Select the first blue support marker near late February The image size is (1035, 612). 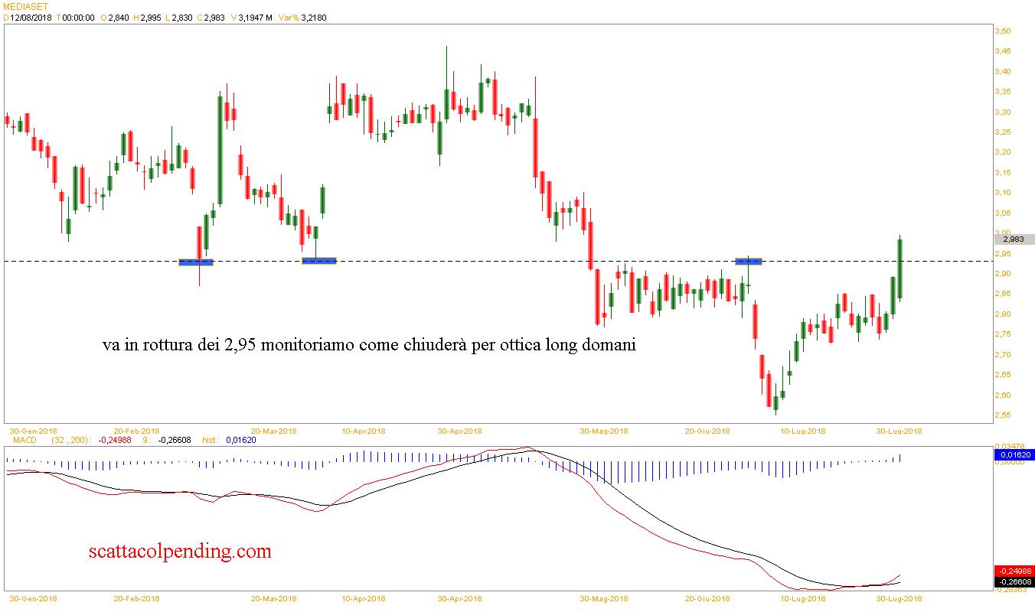tap(195, 262)
